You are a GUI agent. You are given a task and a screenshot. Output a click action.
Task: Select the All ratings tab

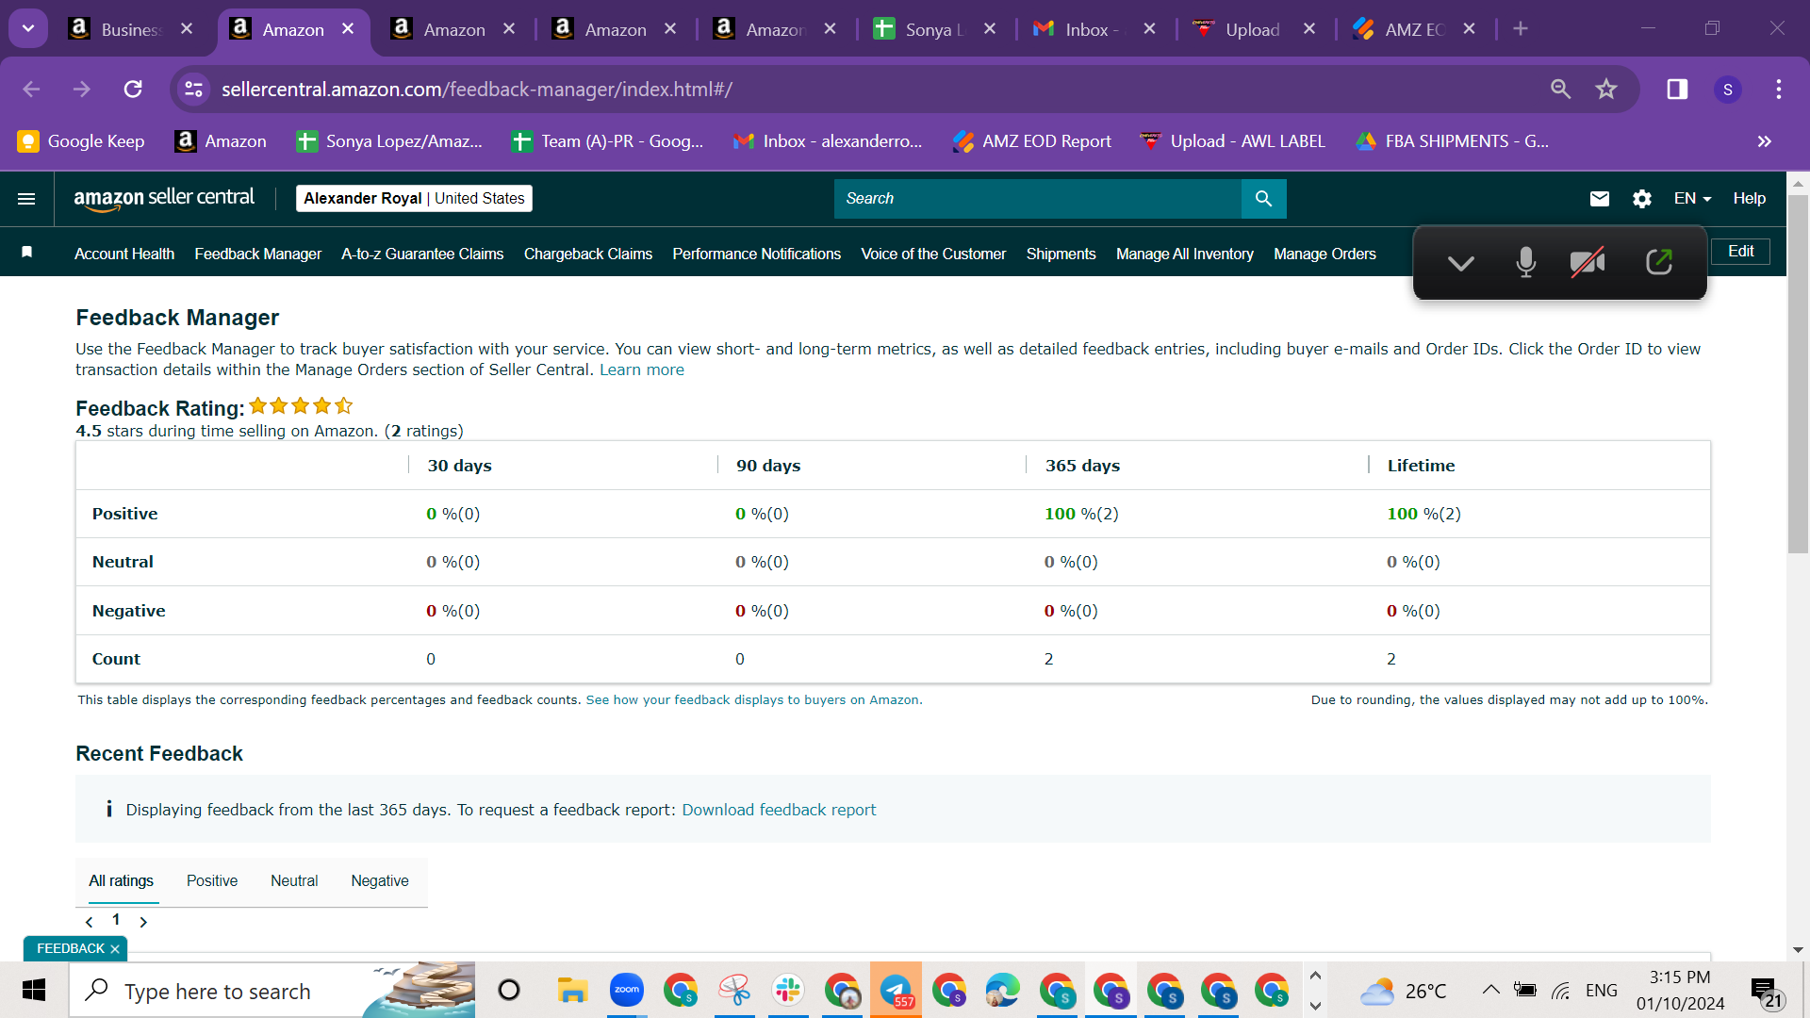coord(122,880)
